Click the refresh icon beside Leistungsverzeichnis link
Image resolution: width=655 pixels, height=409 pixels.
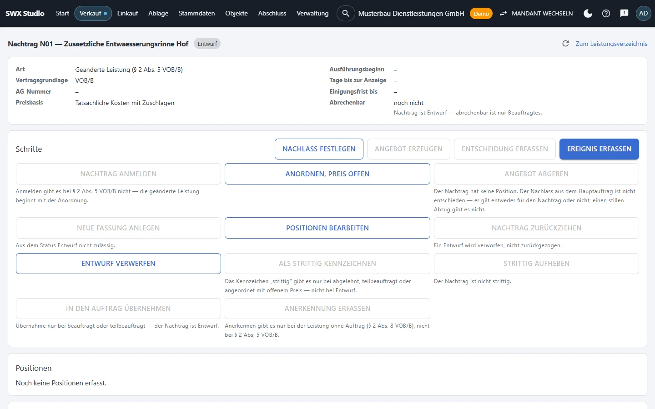point(565,44)
